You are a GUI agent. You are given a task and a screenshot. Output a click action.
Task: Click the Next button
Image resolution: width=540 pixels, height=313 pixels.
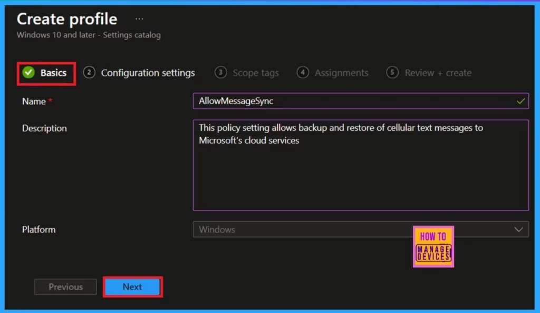(x=132, y=287)
